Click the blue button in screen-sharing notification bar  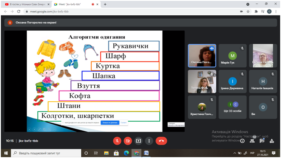pyautogui.click(x=110, y=123)
